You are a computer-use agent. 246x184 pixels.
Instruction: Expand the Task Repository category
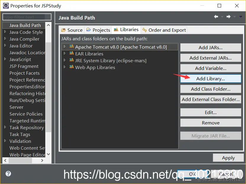pyautogui.click(x=5, y=127)
